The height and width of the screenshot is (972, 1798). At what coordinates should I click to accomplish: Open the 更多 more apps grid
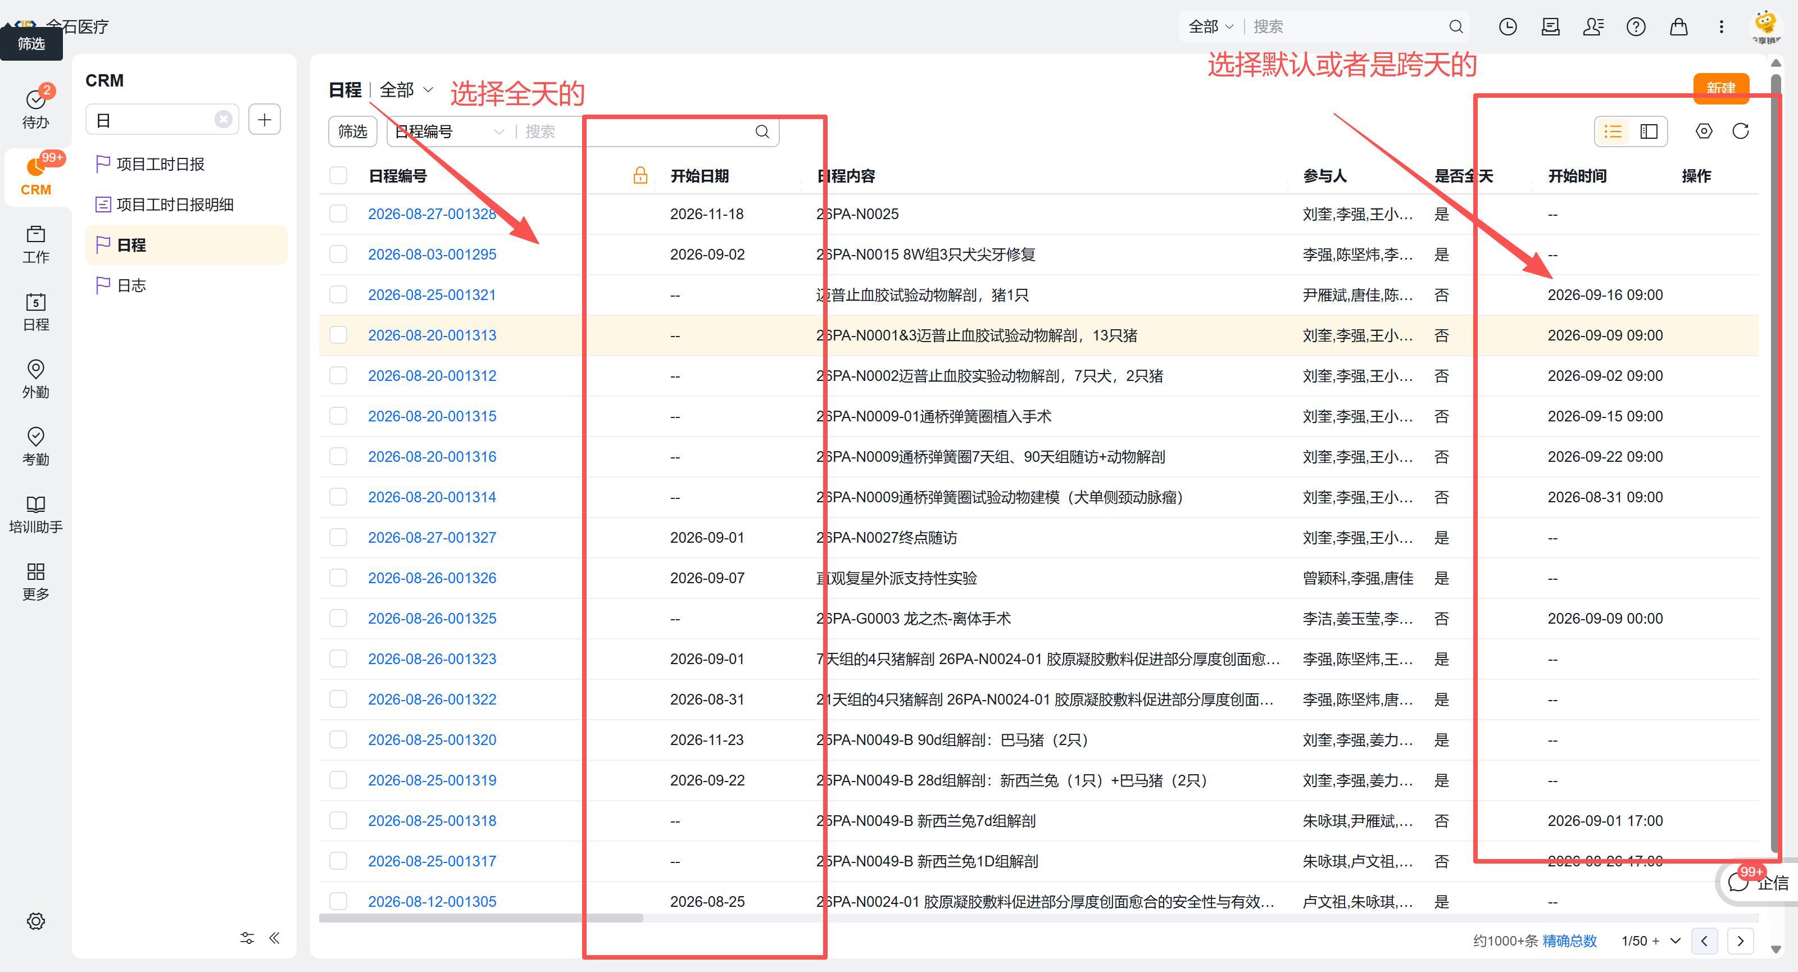click(35, 582)
